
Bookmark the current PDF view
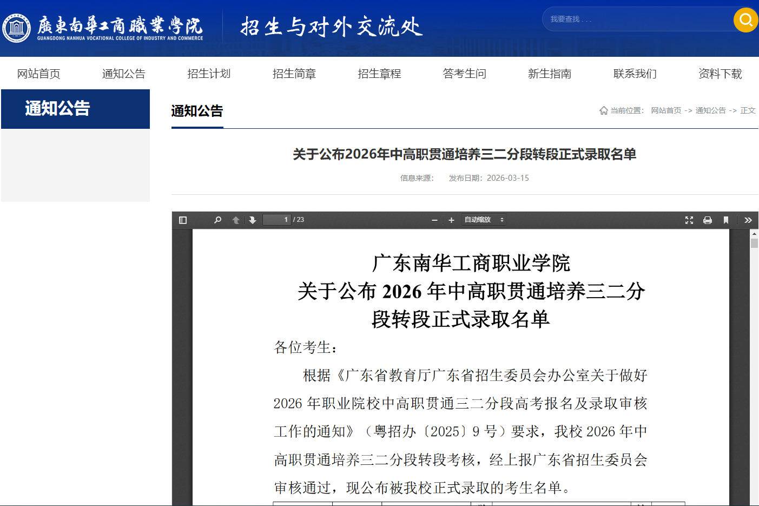[725, 220]
